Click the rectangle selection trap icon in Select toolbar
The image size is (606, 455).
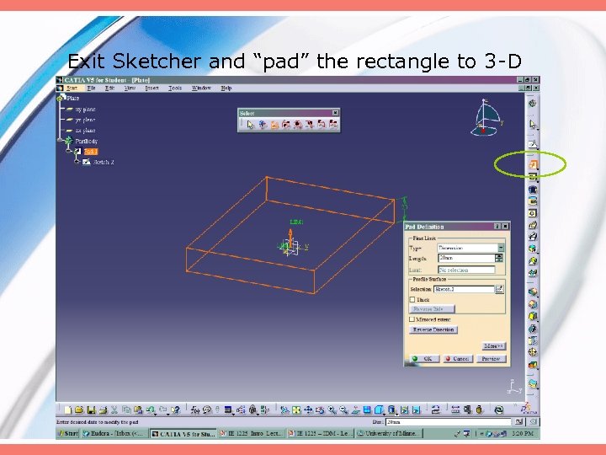pyautogui.click(x=274, y=125)
